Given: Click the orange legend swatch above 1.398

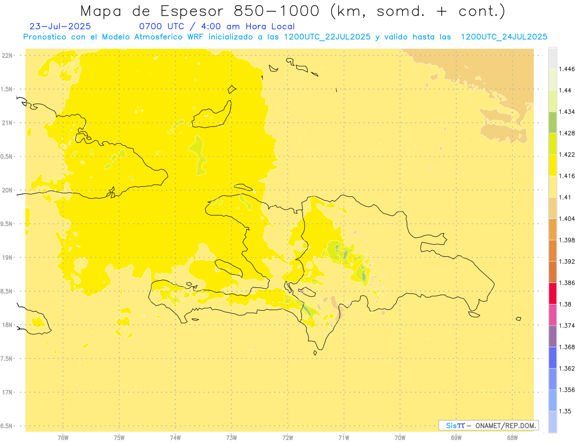Looking at the screenshot, I should coord(552,229).
